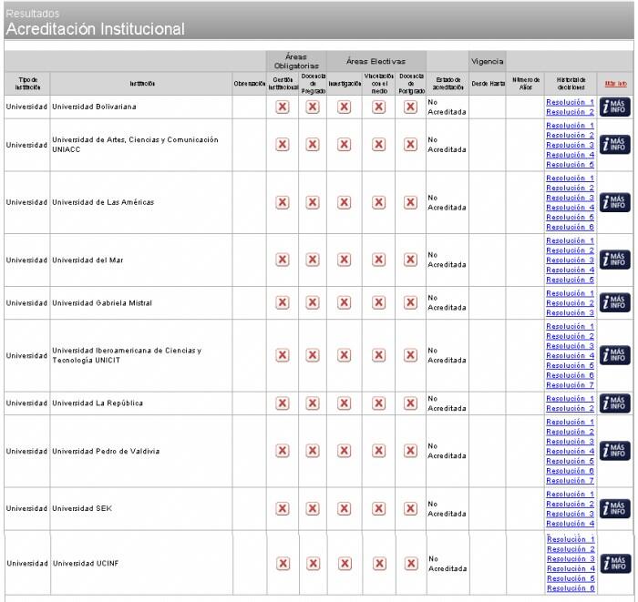Open Más Info for Universidad La República
Screen dimensions: 638x602
[x=615, y=403]
